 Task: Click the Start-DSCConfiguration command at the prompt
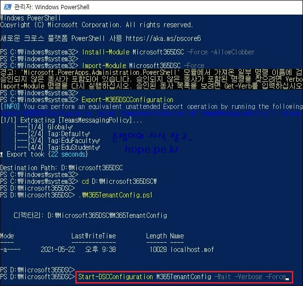[x=182, y=277]
